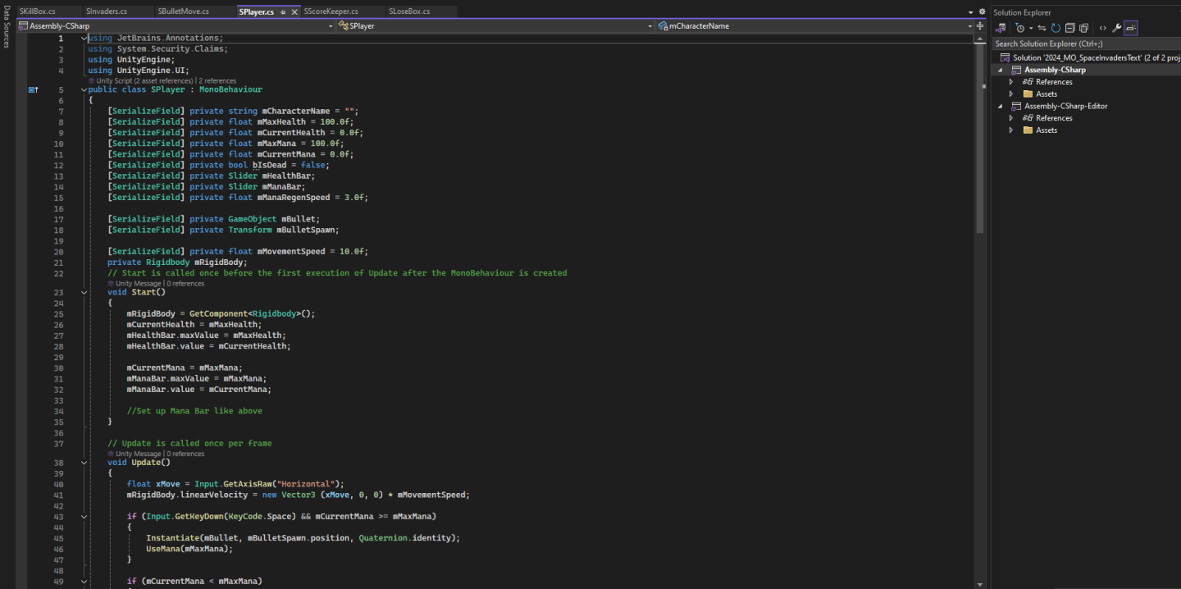Open the Data Sources side panel tab
Image resolution: width=1181 pixels, height=589 pixels.
(x=7, y=28)
